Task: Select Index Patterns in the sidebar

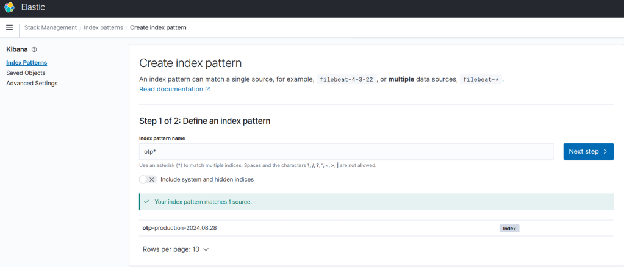Action: click(x=27, y=62)
